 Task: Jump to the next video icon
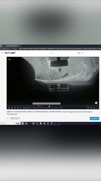[18, 108]
